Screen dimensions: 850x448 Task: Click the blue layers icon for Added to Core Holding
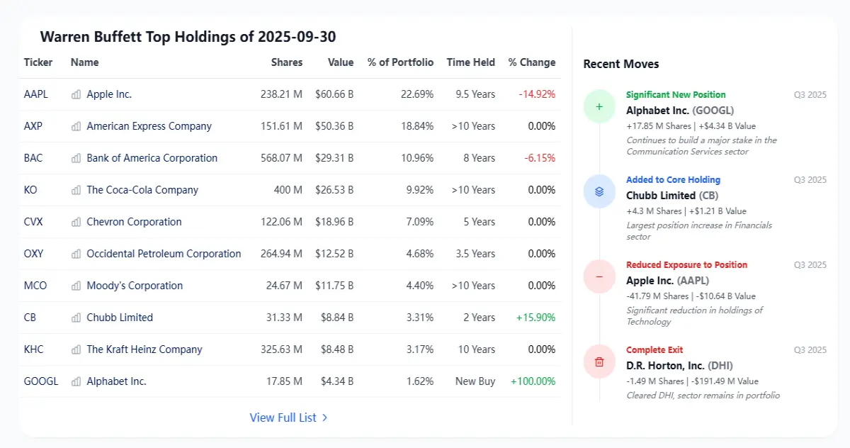pyautogui.click(x=599, y=191)
